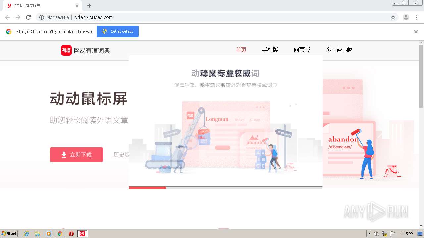Image resolution: width=424 pixels, height=238 pixels.
Task: Launch Internet Explorer from taskbar
Action: pos(26,234)
